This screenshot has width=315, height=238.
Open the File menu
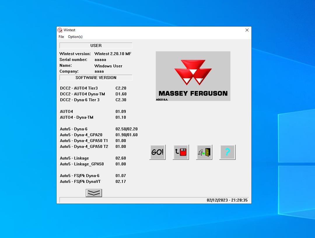point(61,37)
